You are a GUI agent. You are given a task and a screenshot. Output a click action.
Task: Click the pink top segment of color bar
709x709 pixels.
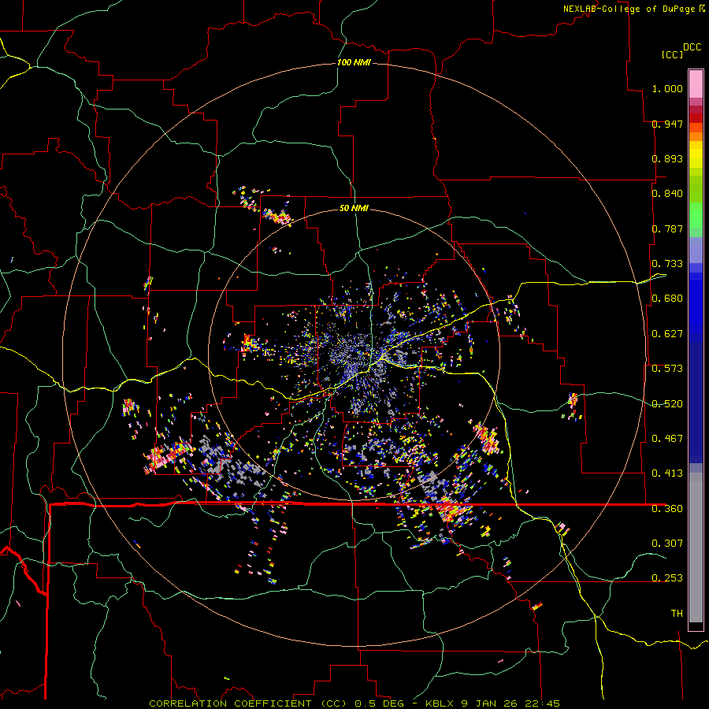point(696,84)
